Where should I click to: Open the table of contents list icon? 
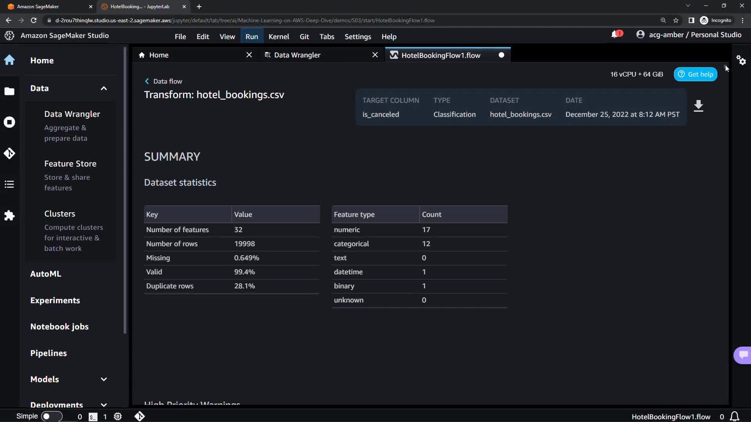(x=9, y=184)
